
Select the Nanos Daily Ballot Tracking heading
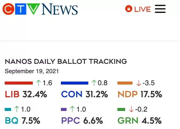point(66,61)
